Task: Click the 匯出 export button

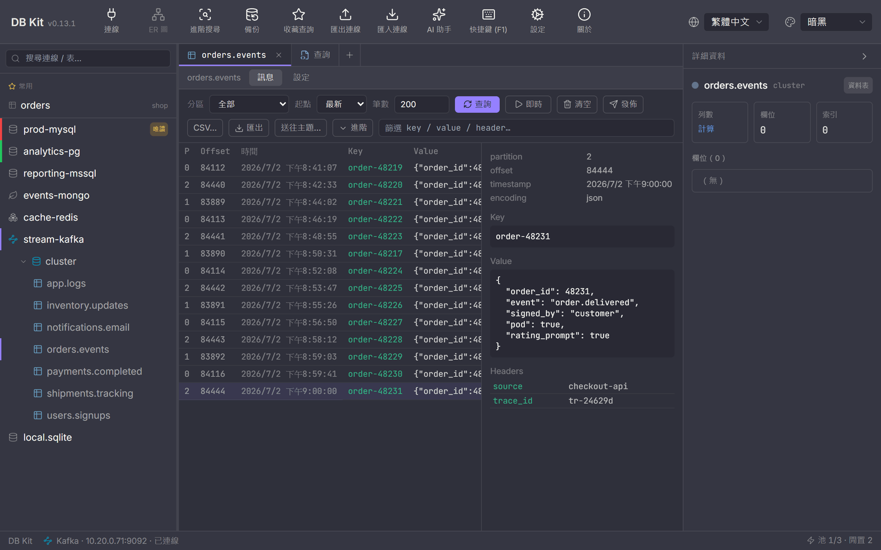Action: (x=249, y=128)
